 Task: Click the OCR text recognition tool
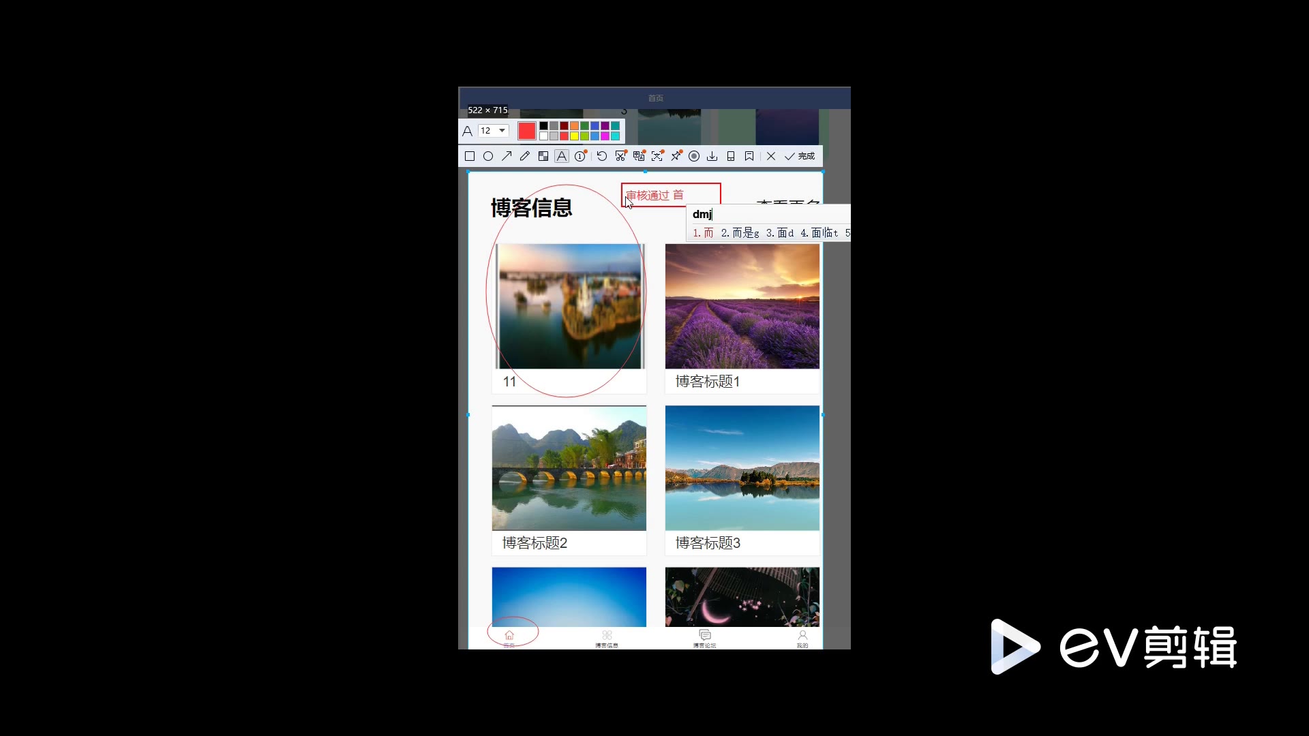(657, 156)
